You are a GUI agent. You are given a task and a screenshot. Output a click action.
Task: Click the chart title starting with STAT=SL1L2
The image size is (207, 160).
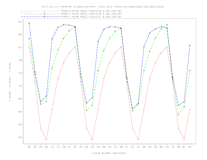[103, 7]
